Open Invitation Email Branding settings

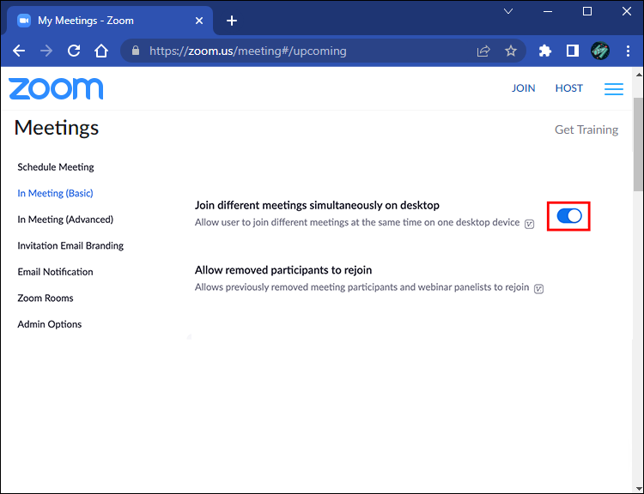point(70,246)
